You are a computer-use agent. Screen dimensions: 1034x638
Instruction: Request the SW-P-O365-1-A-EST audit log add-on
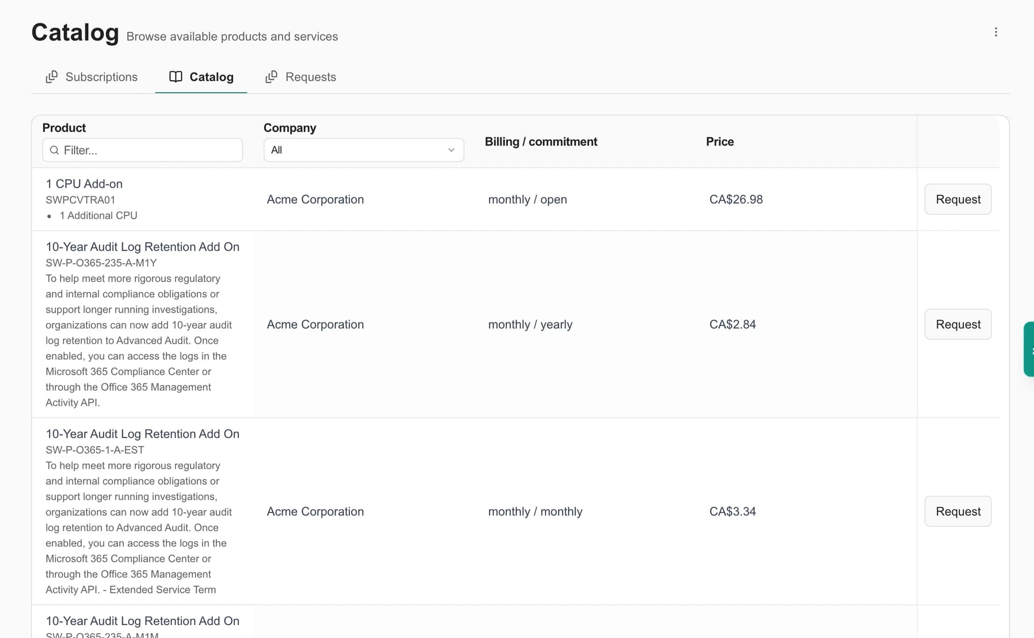[958, 511]
